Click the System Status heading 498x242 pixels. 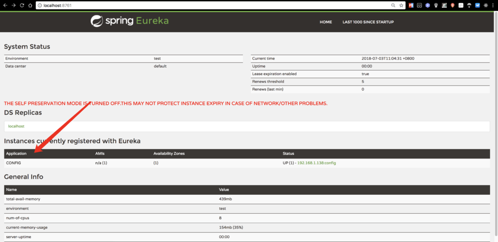27,47
